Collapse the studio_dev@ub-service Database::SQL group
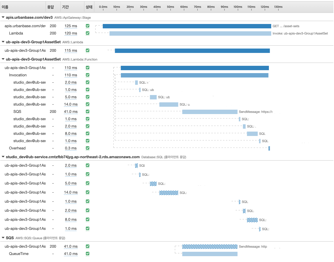This screenshot has width=334, height=262. pyautogui.click(x=3, y=157)
